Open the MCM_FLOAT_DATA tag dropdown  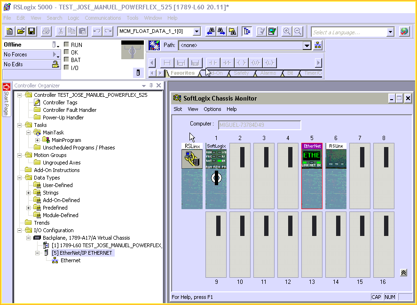coord(197,31)
